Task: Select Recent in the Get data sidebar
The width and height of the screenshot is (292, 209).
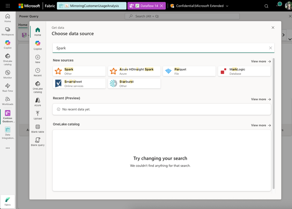Action: tap(38, 72)
